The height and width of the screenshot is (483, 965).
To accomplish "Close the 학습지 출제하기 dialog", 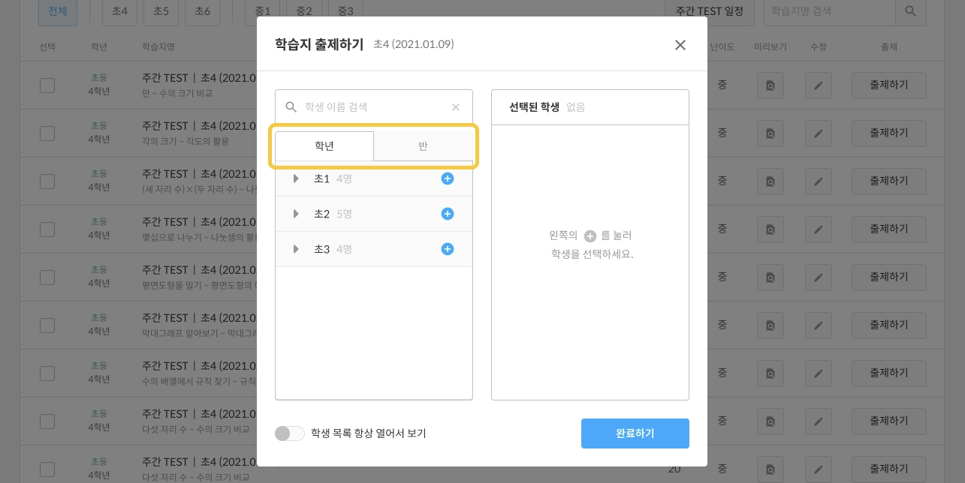I will [x=680, y=45].
